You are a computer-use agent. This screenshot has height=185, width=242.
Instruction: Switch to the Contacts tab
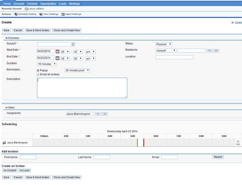[32, 4]
